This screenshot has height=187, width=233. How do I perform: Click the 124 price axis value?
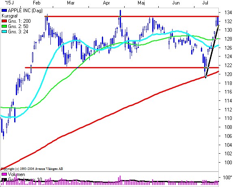click(x=228, y=57)
